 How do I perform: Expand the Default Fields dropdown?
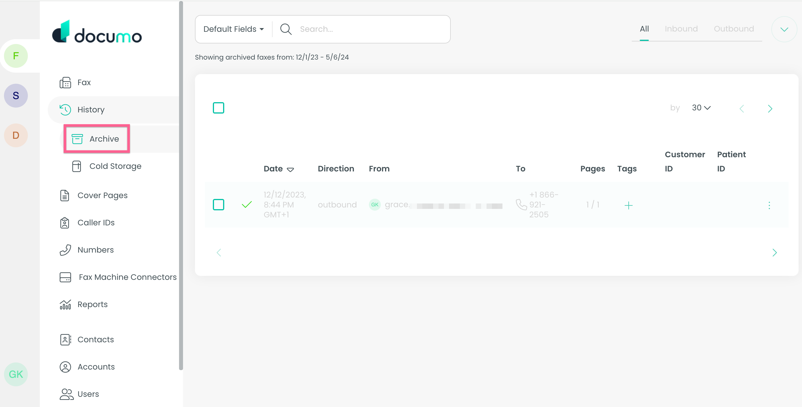pos(232,29)
